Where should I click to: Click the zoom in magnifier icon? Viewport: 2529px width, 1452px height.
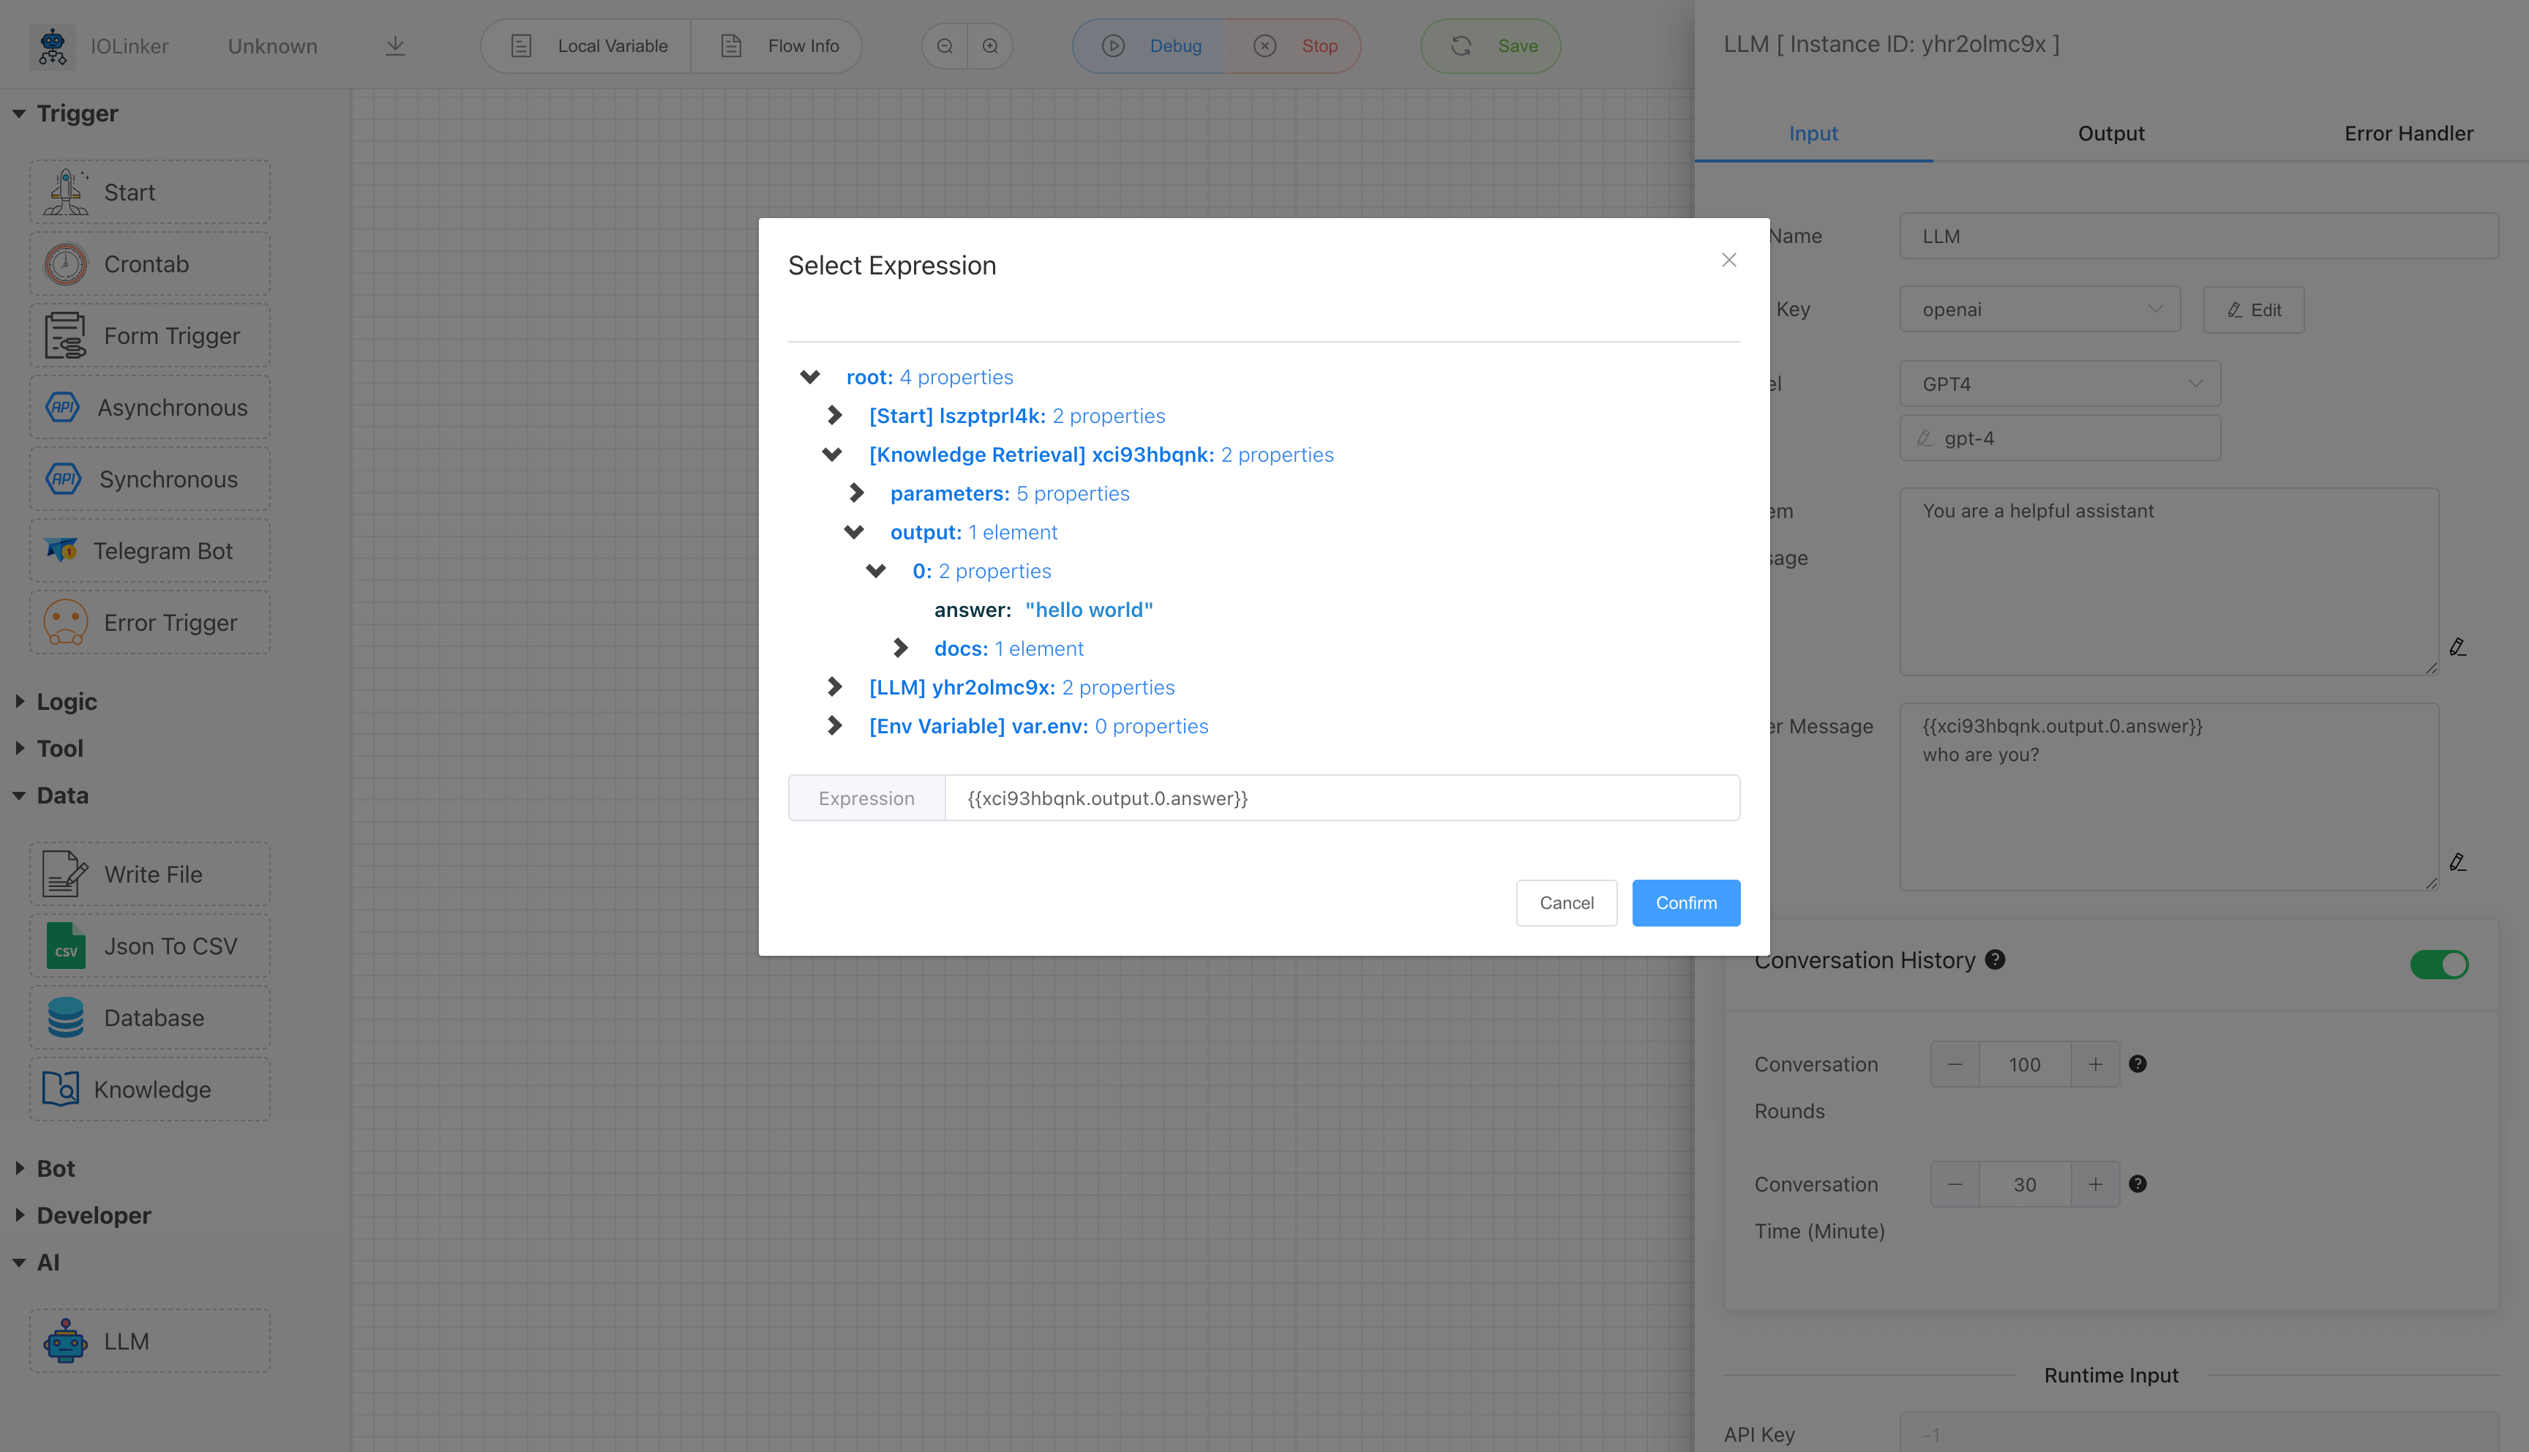pyautogui.click(x=990, y=46)
